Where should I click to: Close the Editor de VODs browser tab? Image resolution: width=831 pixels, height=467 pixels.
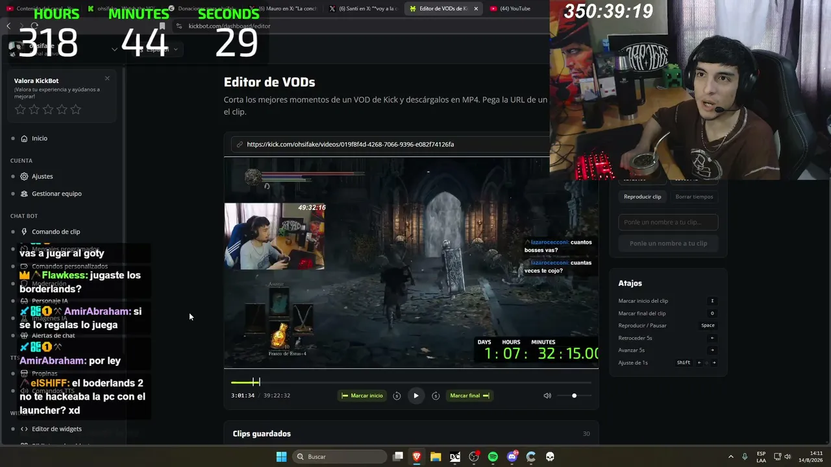[476, 8]
